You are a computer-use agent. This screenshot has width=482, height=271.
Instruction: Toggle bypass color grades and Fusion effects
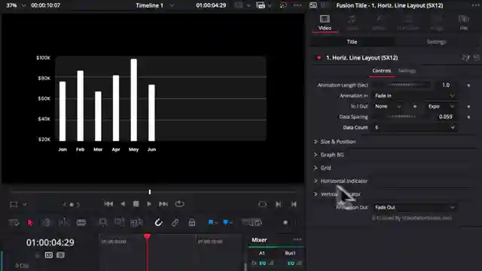[283, 5]
